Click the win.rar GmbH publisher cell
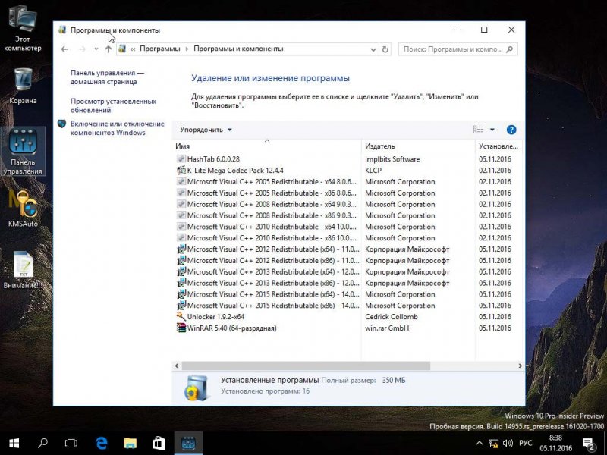607x455 pixels. (x=387, y=328)
